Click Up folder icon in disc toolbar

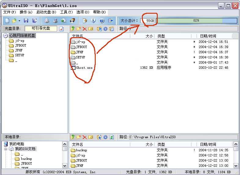click(72, 29)
